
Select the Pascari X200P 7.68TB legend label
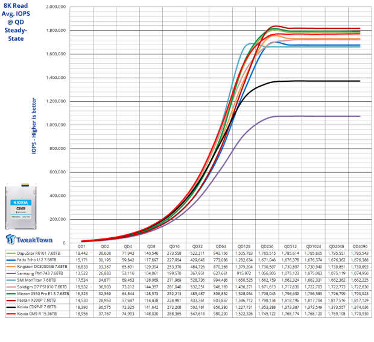[x=36, y=300]
